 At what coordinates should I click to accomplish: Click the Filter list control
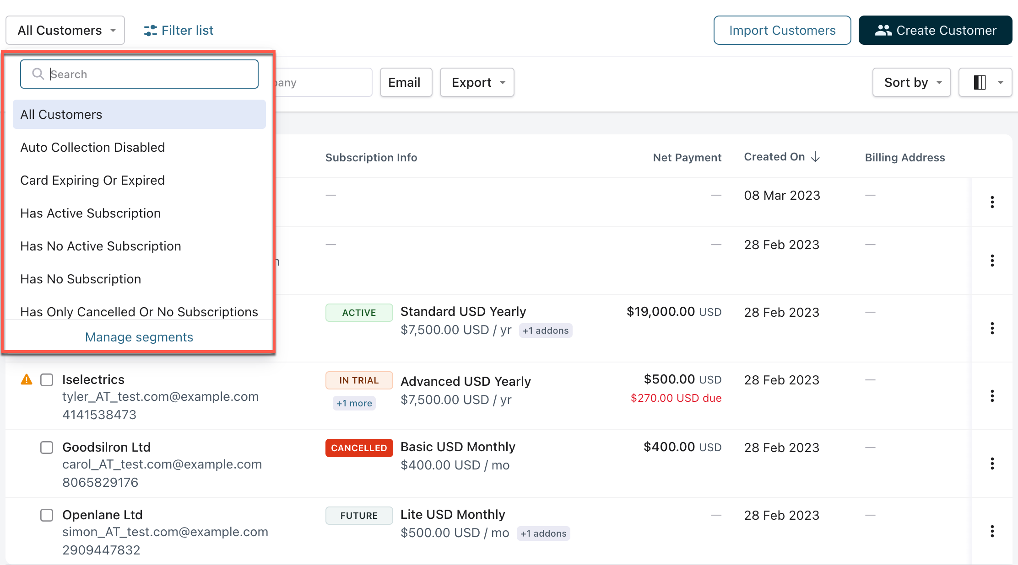pos(179,30)
